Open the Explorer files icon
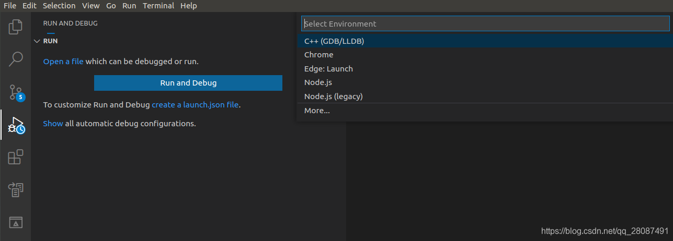 tap(16, 27)
